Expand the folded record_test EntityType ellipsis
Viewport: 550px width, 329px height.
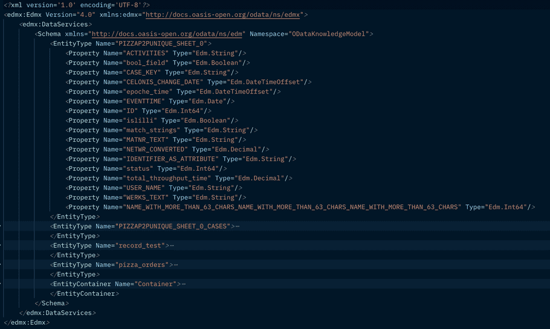point(172,246)
